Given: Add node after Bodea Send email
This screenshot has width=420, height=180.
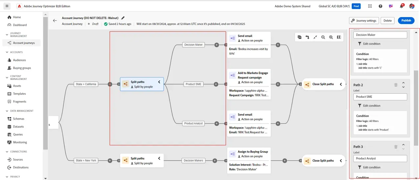Looking at the screenshot, I should [x=278, y=45].
